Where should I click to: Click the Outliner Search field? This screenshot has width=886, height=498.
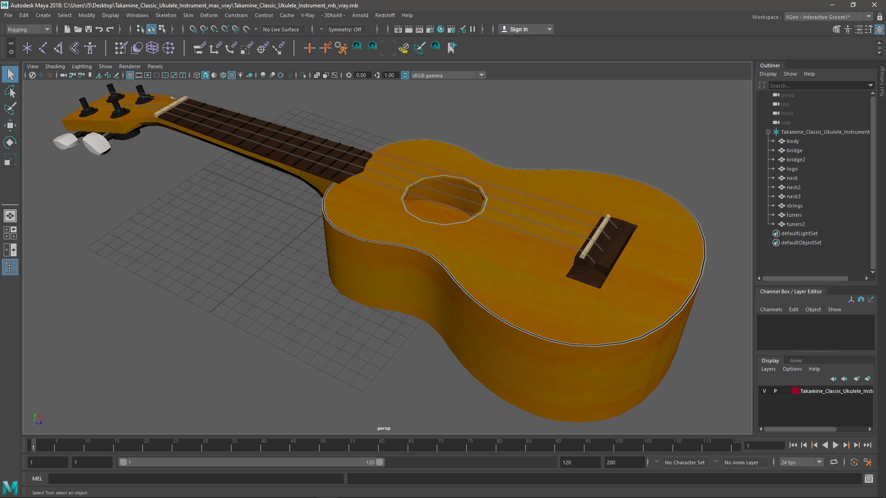click(x=817, y=85)
